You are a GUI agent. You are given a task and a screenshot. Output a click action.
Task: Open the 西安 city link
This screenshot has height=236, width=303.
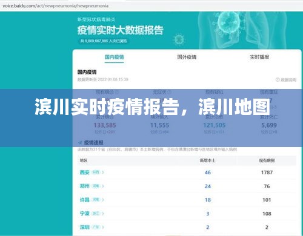pyautogui.click(x=85, y=172)
